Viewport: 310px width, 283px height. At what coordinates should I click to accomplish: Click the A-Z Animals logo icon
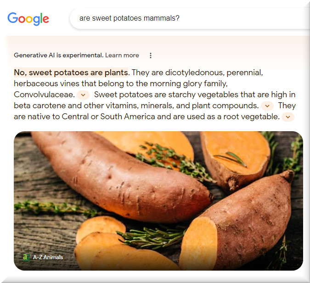pos(27,257)
